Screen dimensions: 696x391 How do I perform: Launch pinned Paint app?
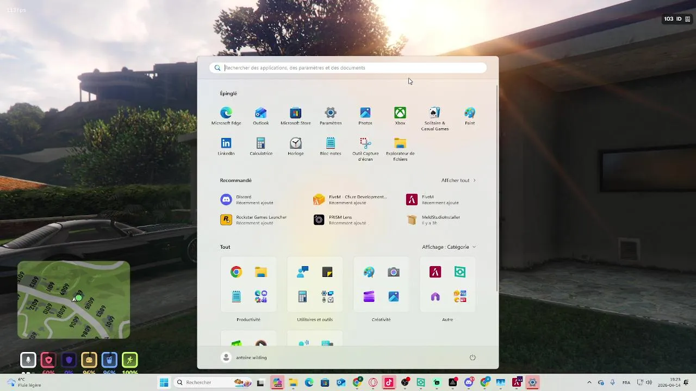pos(470,116)
